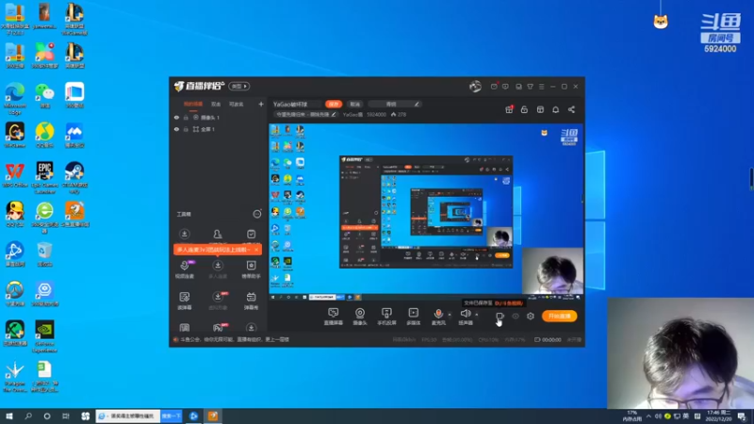Open the user avatar in title bar
The image size is (754, 424).
tap(475, 86)
